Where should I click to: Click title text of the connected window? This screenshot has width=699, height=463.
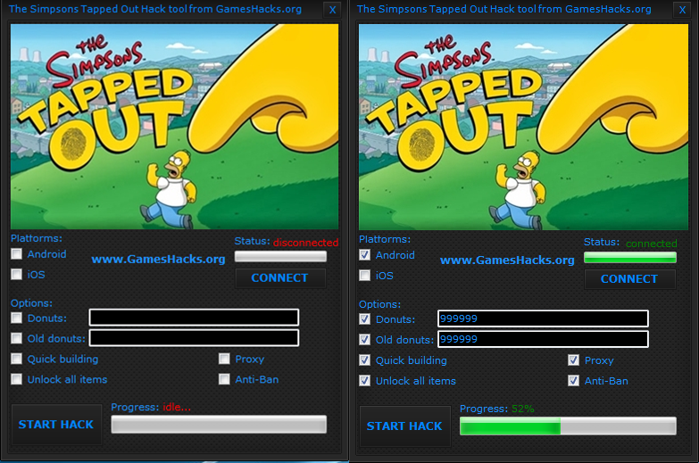click(504, 9)
